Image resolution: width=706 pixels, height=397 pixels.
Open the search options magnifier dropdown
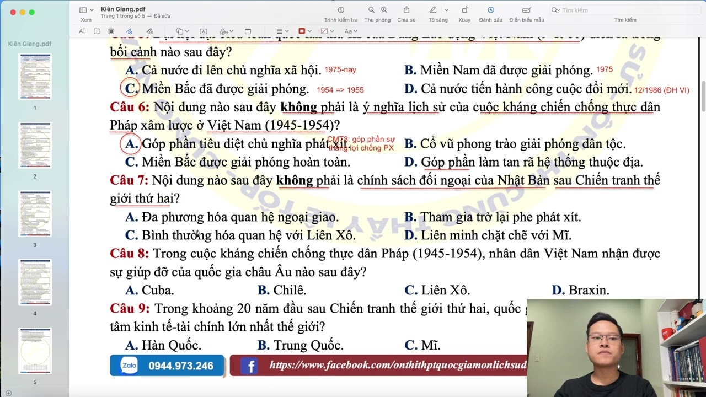[555, 10]
